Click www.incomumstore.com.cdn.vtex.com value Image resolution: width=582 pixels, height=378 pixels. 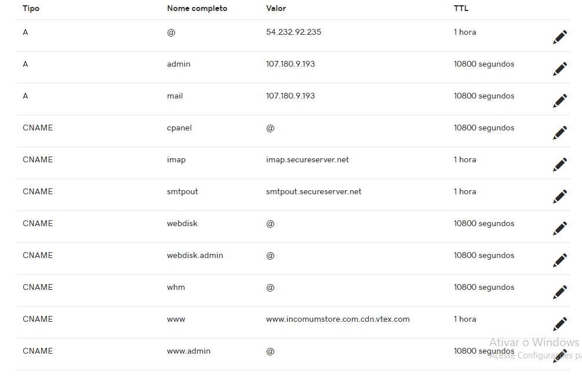click(x=337, y=319)
